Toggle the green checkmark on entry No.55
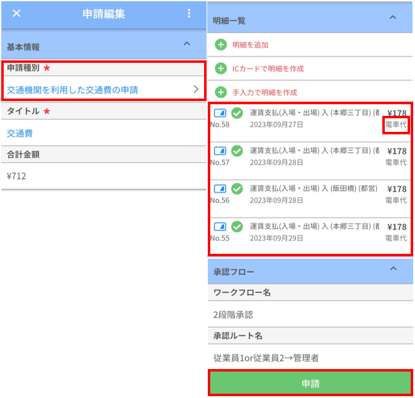415x398 pixels. click(237, 227)
